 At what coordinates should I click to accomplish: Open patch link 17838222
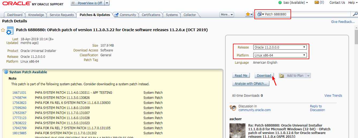(19, 123)
